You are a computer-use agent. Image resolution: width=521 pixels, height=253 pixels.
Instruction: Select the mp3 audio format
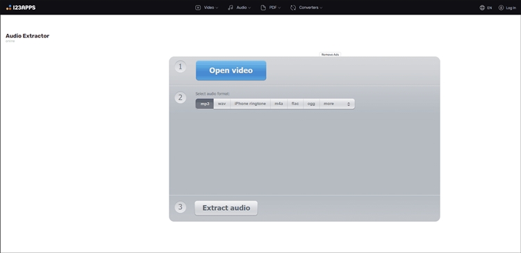[205, 104]
